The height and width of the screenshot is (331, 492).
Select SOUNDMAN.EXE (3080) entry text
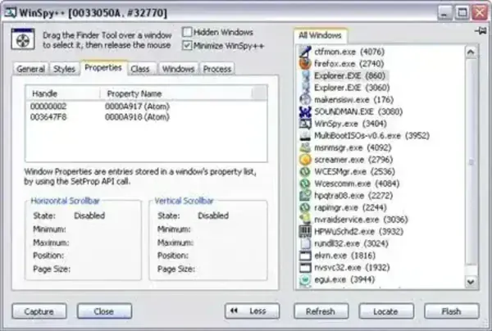pos(358,111)
